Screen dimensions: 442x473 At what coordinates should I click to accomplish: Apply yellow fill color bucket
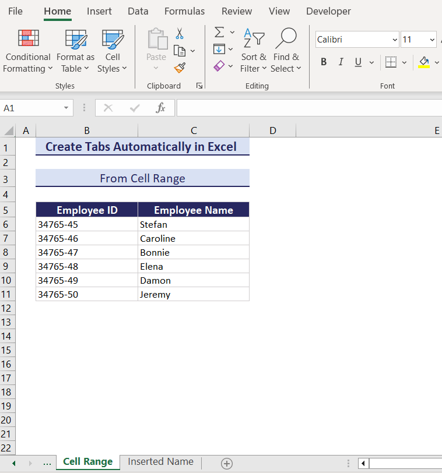point(424,62)
